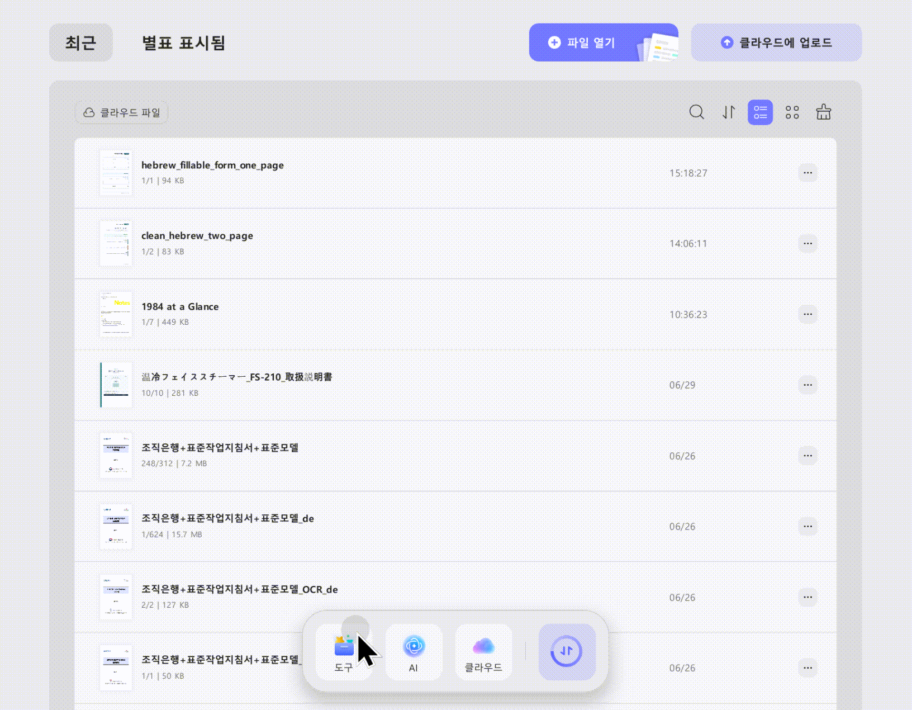
Task: Click the 15:18:27 timestamp
Action: pos(688,173)
